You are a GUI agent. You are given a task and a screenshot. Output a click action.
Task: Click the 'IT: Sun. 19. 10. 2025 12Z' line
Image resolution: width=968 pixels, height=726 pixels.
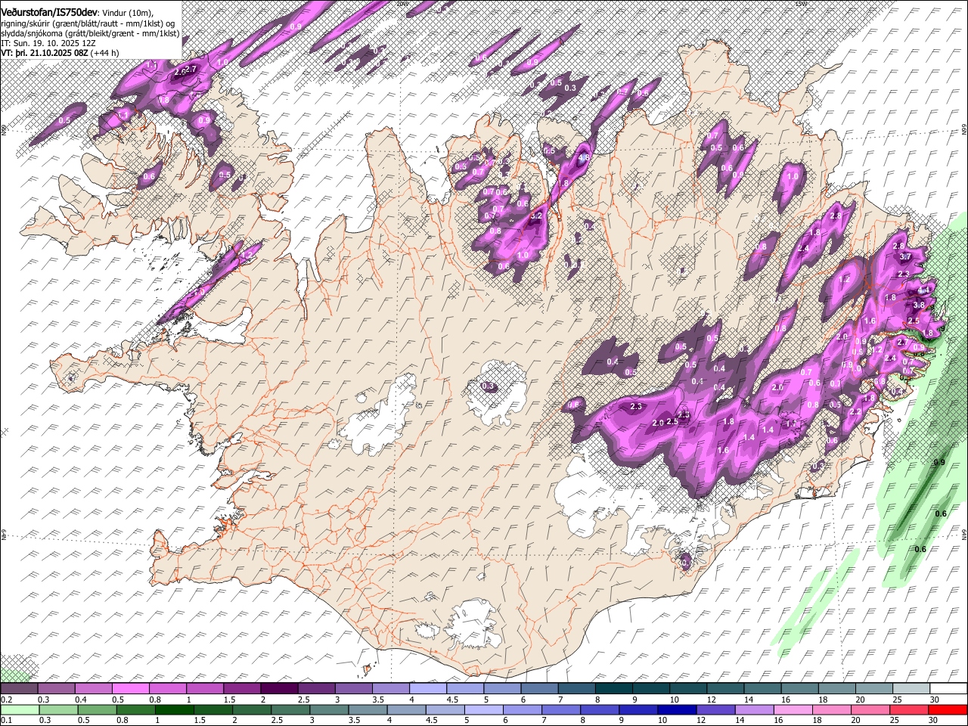pyautogui.click(x=48, y=43)
